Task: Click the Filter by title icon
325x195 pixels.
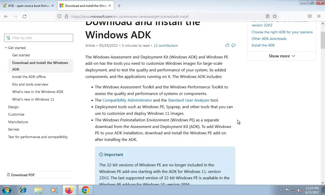Action: pyautogui.click(x=8, y=38)
